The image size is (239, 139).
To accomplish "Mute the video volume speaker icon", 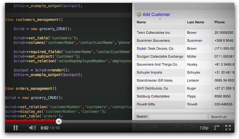I will (32, 128).
